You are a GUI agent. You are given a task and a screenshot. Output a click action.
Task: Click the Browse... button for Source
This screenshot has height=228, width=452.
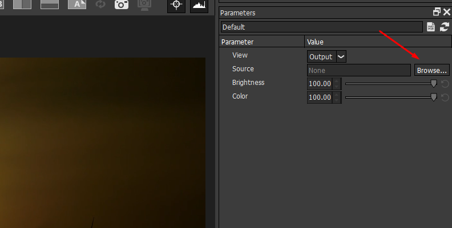click(432, 70)
